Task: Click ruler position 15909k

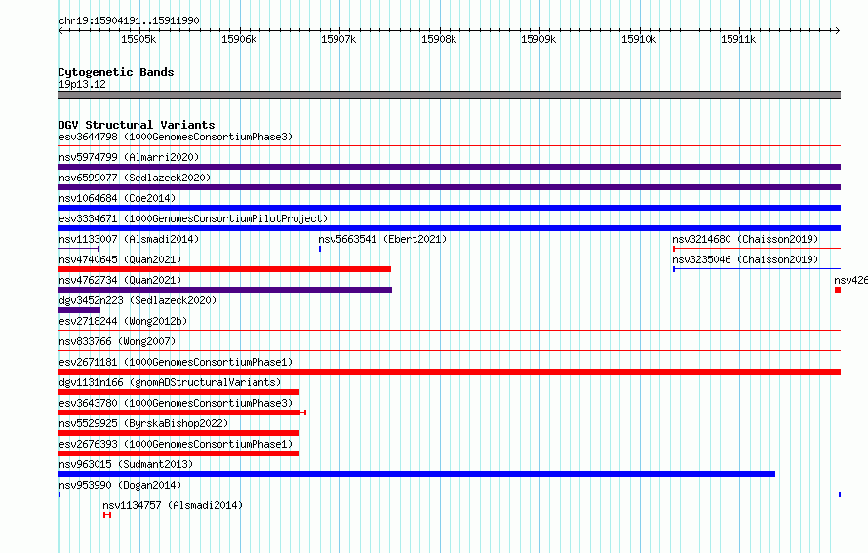Action: (x=538, y=39)
